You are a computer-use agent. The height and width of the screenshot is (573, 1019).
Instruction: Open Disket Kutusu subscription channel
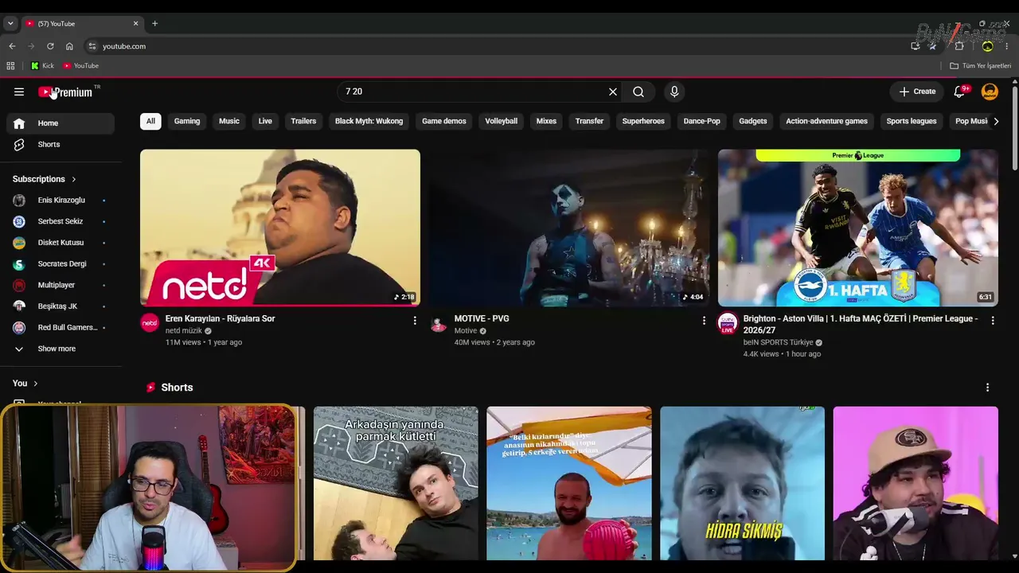pos(61,243)
